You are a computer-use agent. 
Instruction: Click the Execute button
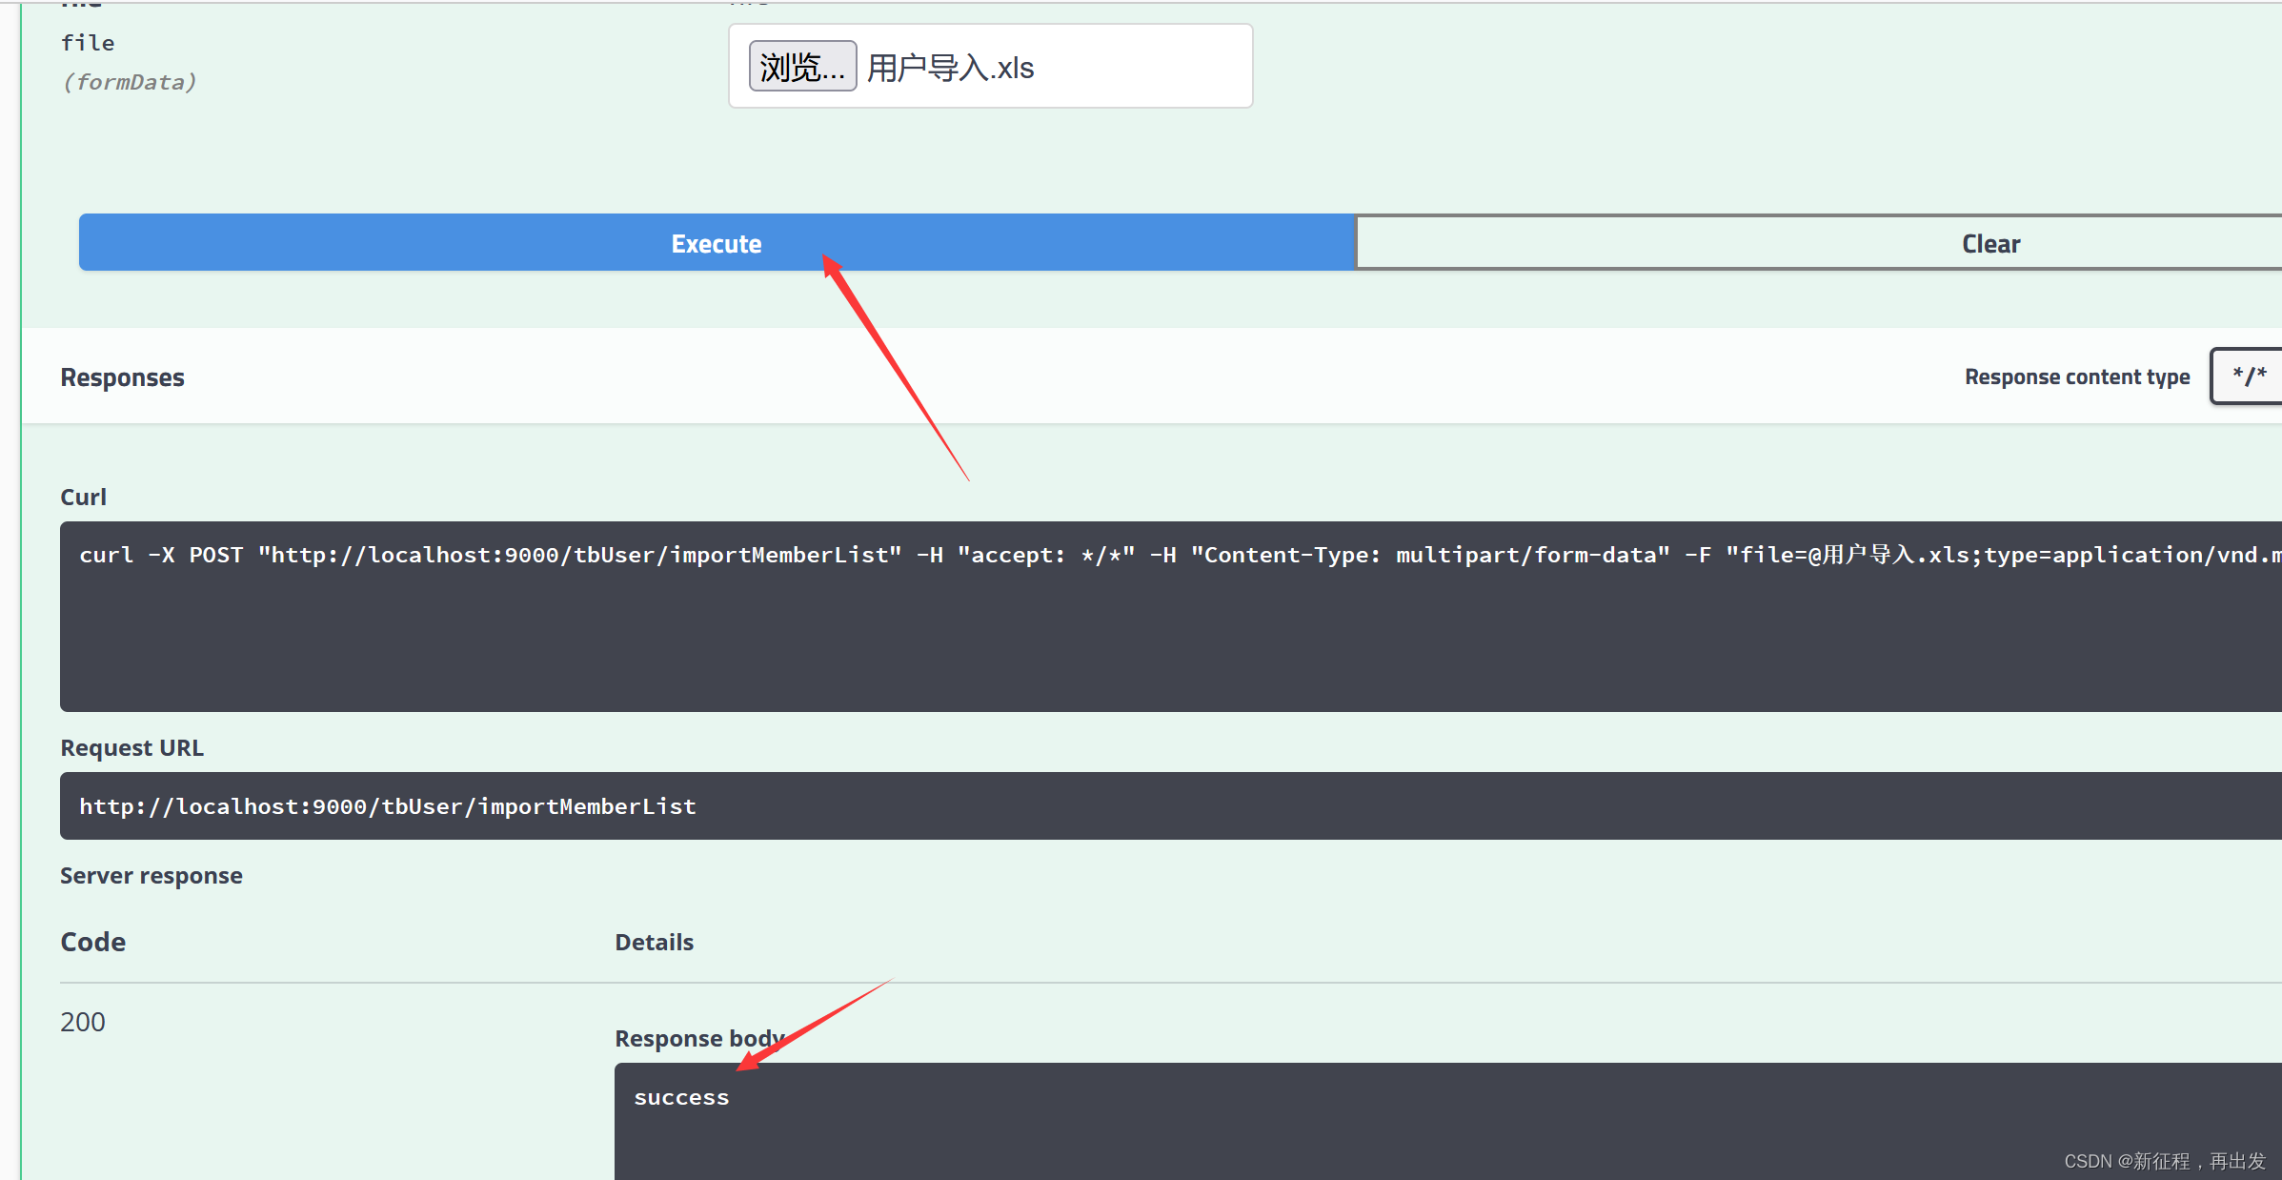pyautogui.click(x=717, y=243)
